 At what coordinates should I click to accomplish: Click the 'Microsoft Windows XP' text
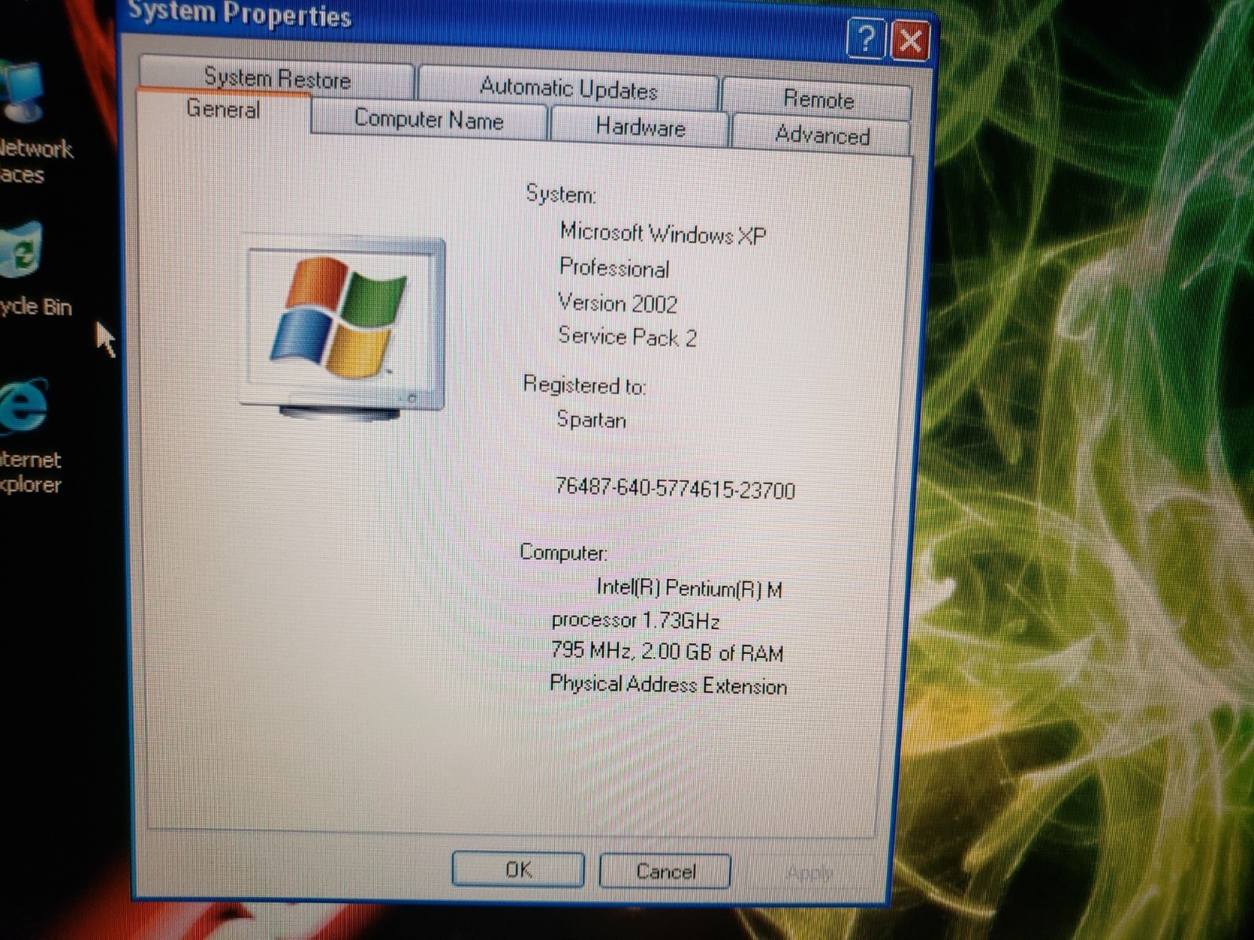663,233
